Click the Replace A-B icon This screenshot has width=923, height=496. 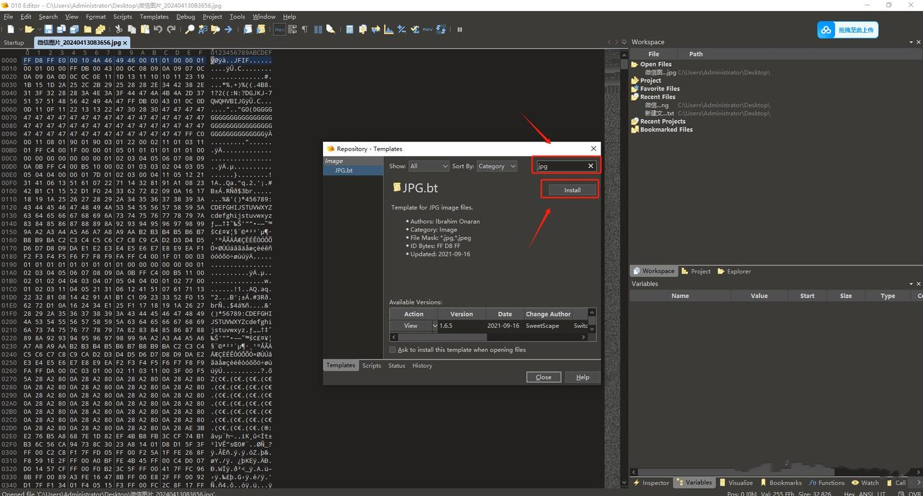point(203,29)
